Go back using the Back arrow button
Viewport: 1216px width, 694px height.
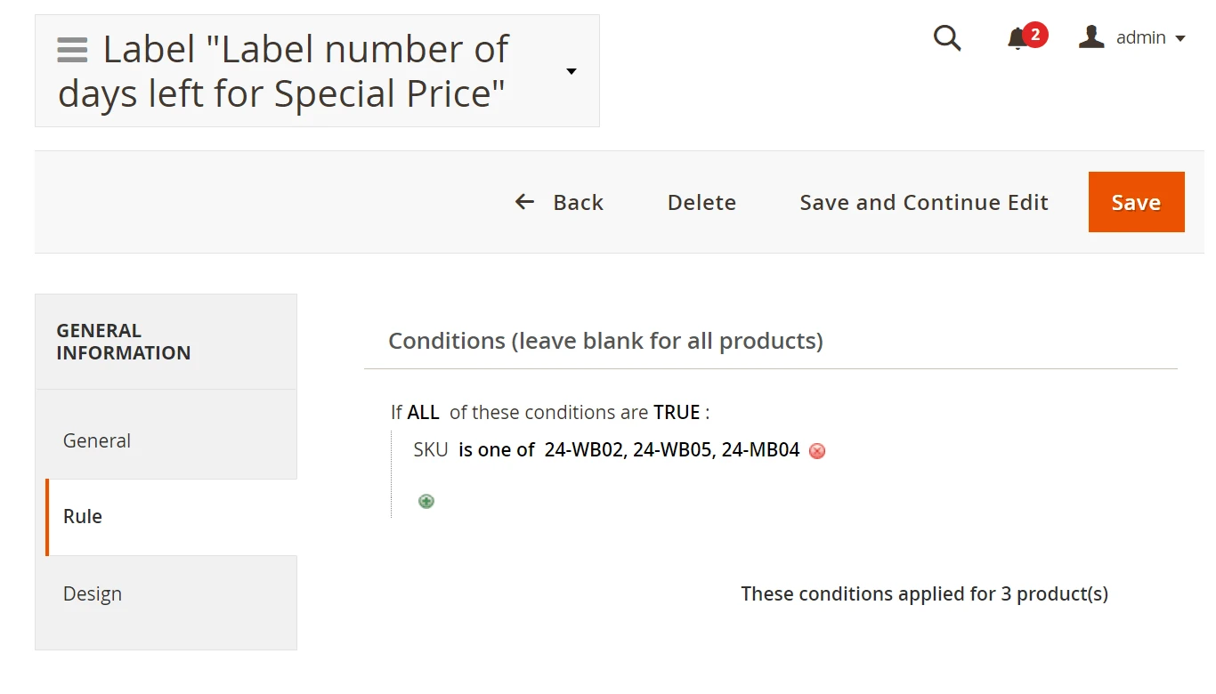click(x=559, y=203)
